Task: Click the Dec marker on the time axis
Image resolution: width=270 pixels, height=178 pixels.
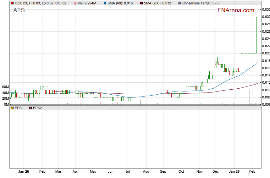Action: tap(216, 172)
